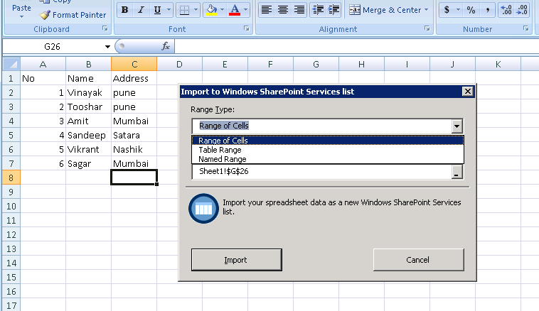The image size is (539, 311).
Task: Click range field Sheet1!$G$26
Action: coord(321,171)
